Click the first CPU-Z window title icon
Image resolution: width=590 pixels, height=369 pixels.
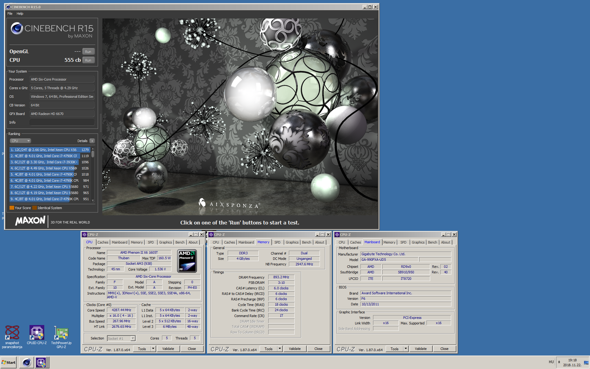tap(85, 235)
